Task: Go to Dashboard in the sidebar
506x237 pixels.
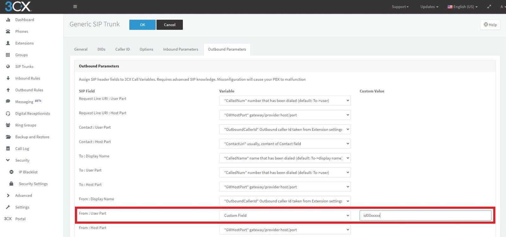Action: point(25,20)
